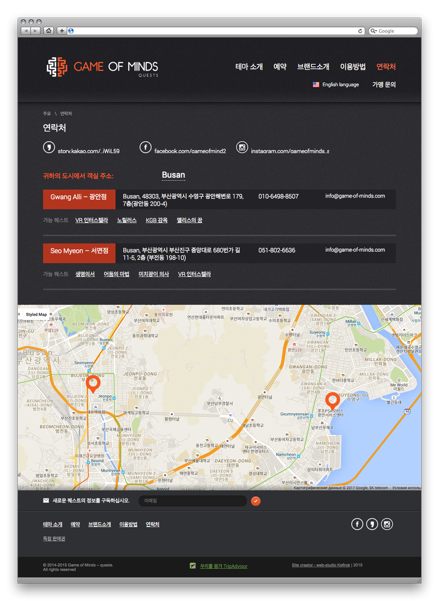Select the Seo Myeon – 서면점 branch
Screen dimensions: 439x601
(79, 253)
